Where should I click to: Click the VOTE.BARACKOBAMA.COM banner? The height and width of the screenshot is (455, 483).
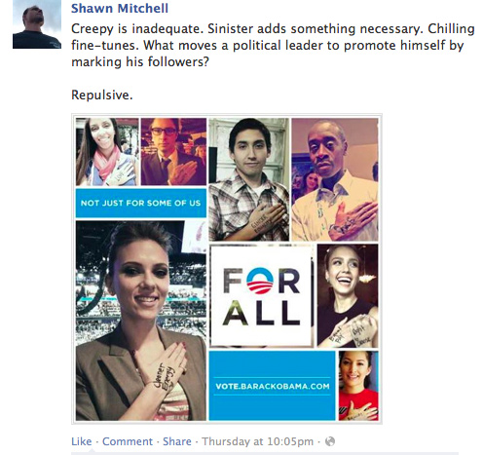click(272, 386)
